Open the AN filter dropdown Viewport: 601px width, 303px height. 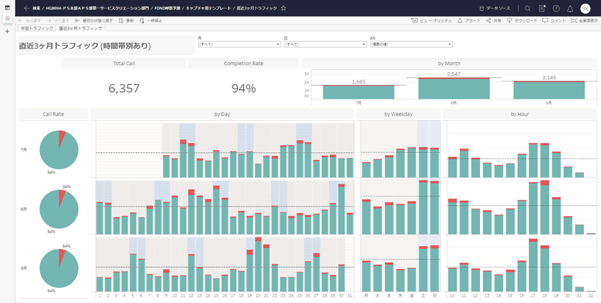tap(411, 44)
